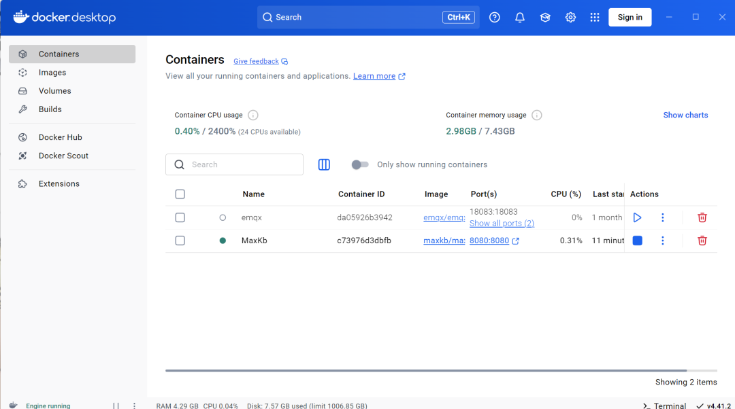Open the Learn more link
Screen dimensions: 735x409
tap(374, 76)
